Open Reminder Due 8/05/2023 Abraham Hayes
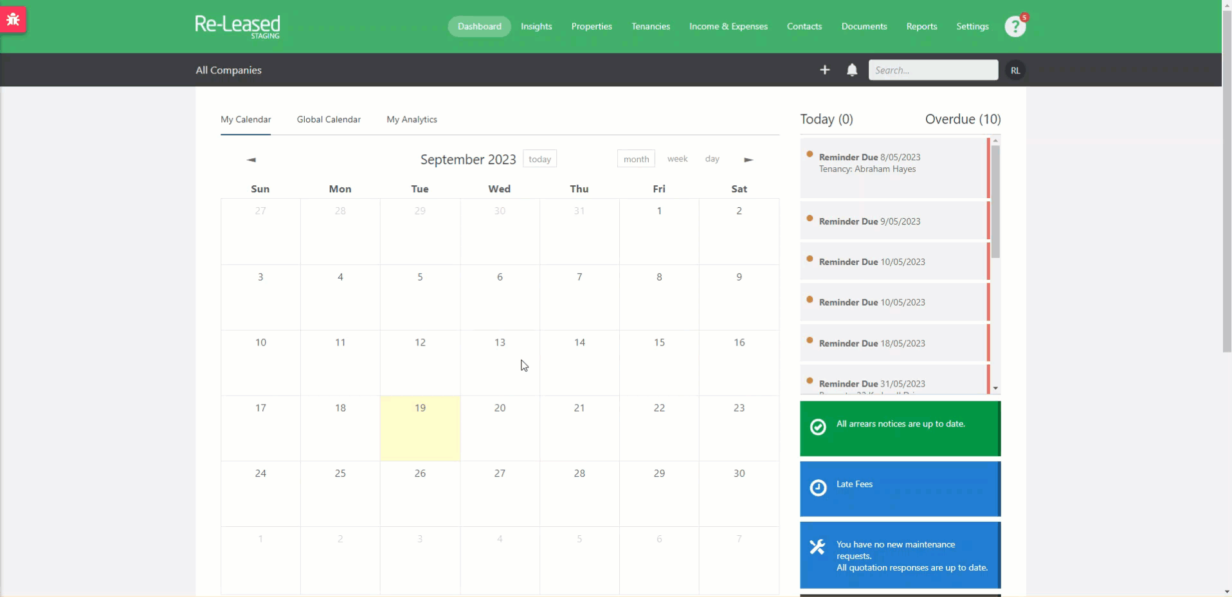 tap(894, 168)
